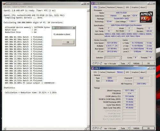The width and height of the screenshot is (160, 131).
Task: Click the Channel # Dual field
Action: click(x=141, y=78)
